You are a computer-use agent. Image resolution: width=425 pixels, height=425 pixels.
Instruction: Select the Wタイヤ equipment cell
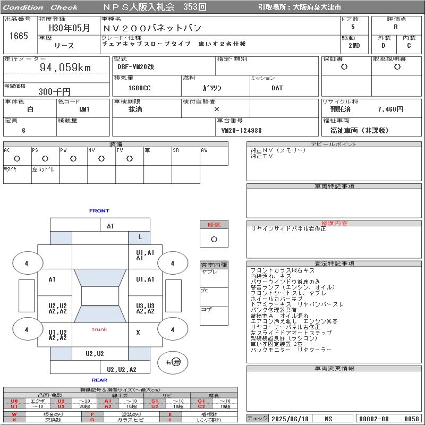[x=18, y=175]
